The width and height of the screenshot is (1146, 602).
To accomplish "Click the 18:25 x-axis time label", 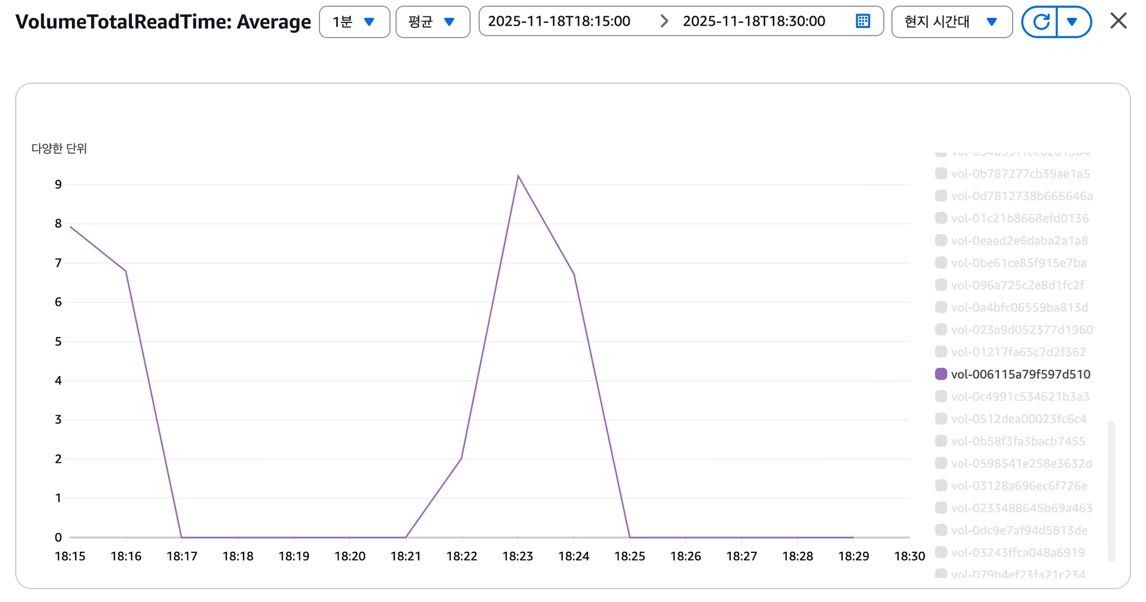I will pos(630,556).
